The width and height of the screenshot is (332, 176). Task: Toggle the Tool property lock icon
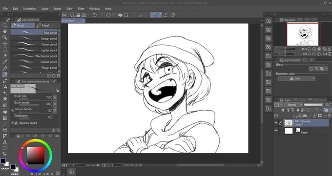[x=58, y=91]
